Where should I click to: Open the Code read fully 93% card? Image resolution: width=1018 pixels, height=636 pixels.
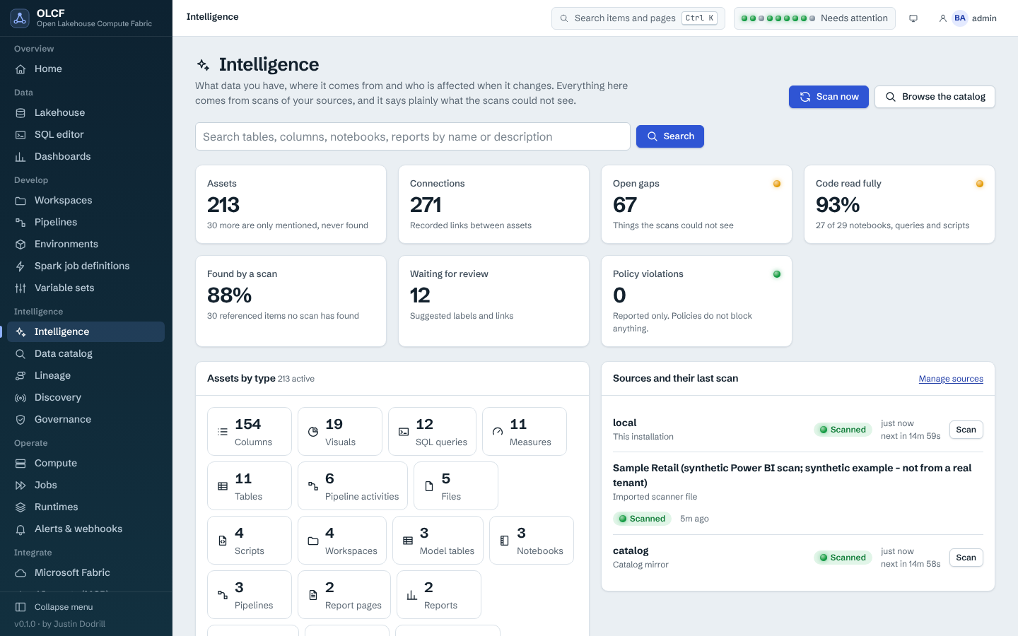899,204
